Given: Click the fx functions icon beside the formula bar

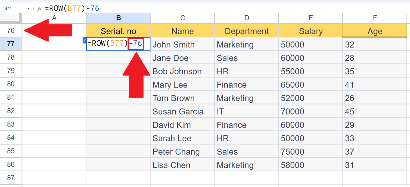Looking at the screenshot, I should 40,8.
